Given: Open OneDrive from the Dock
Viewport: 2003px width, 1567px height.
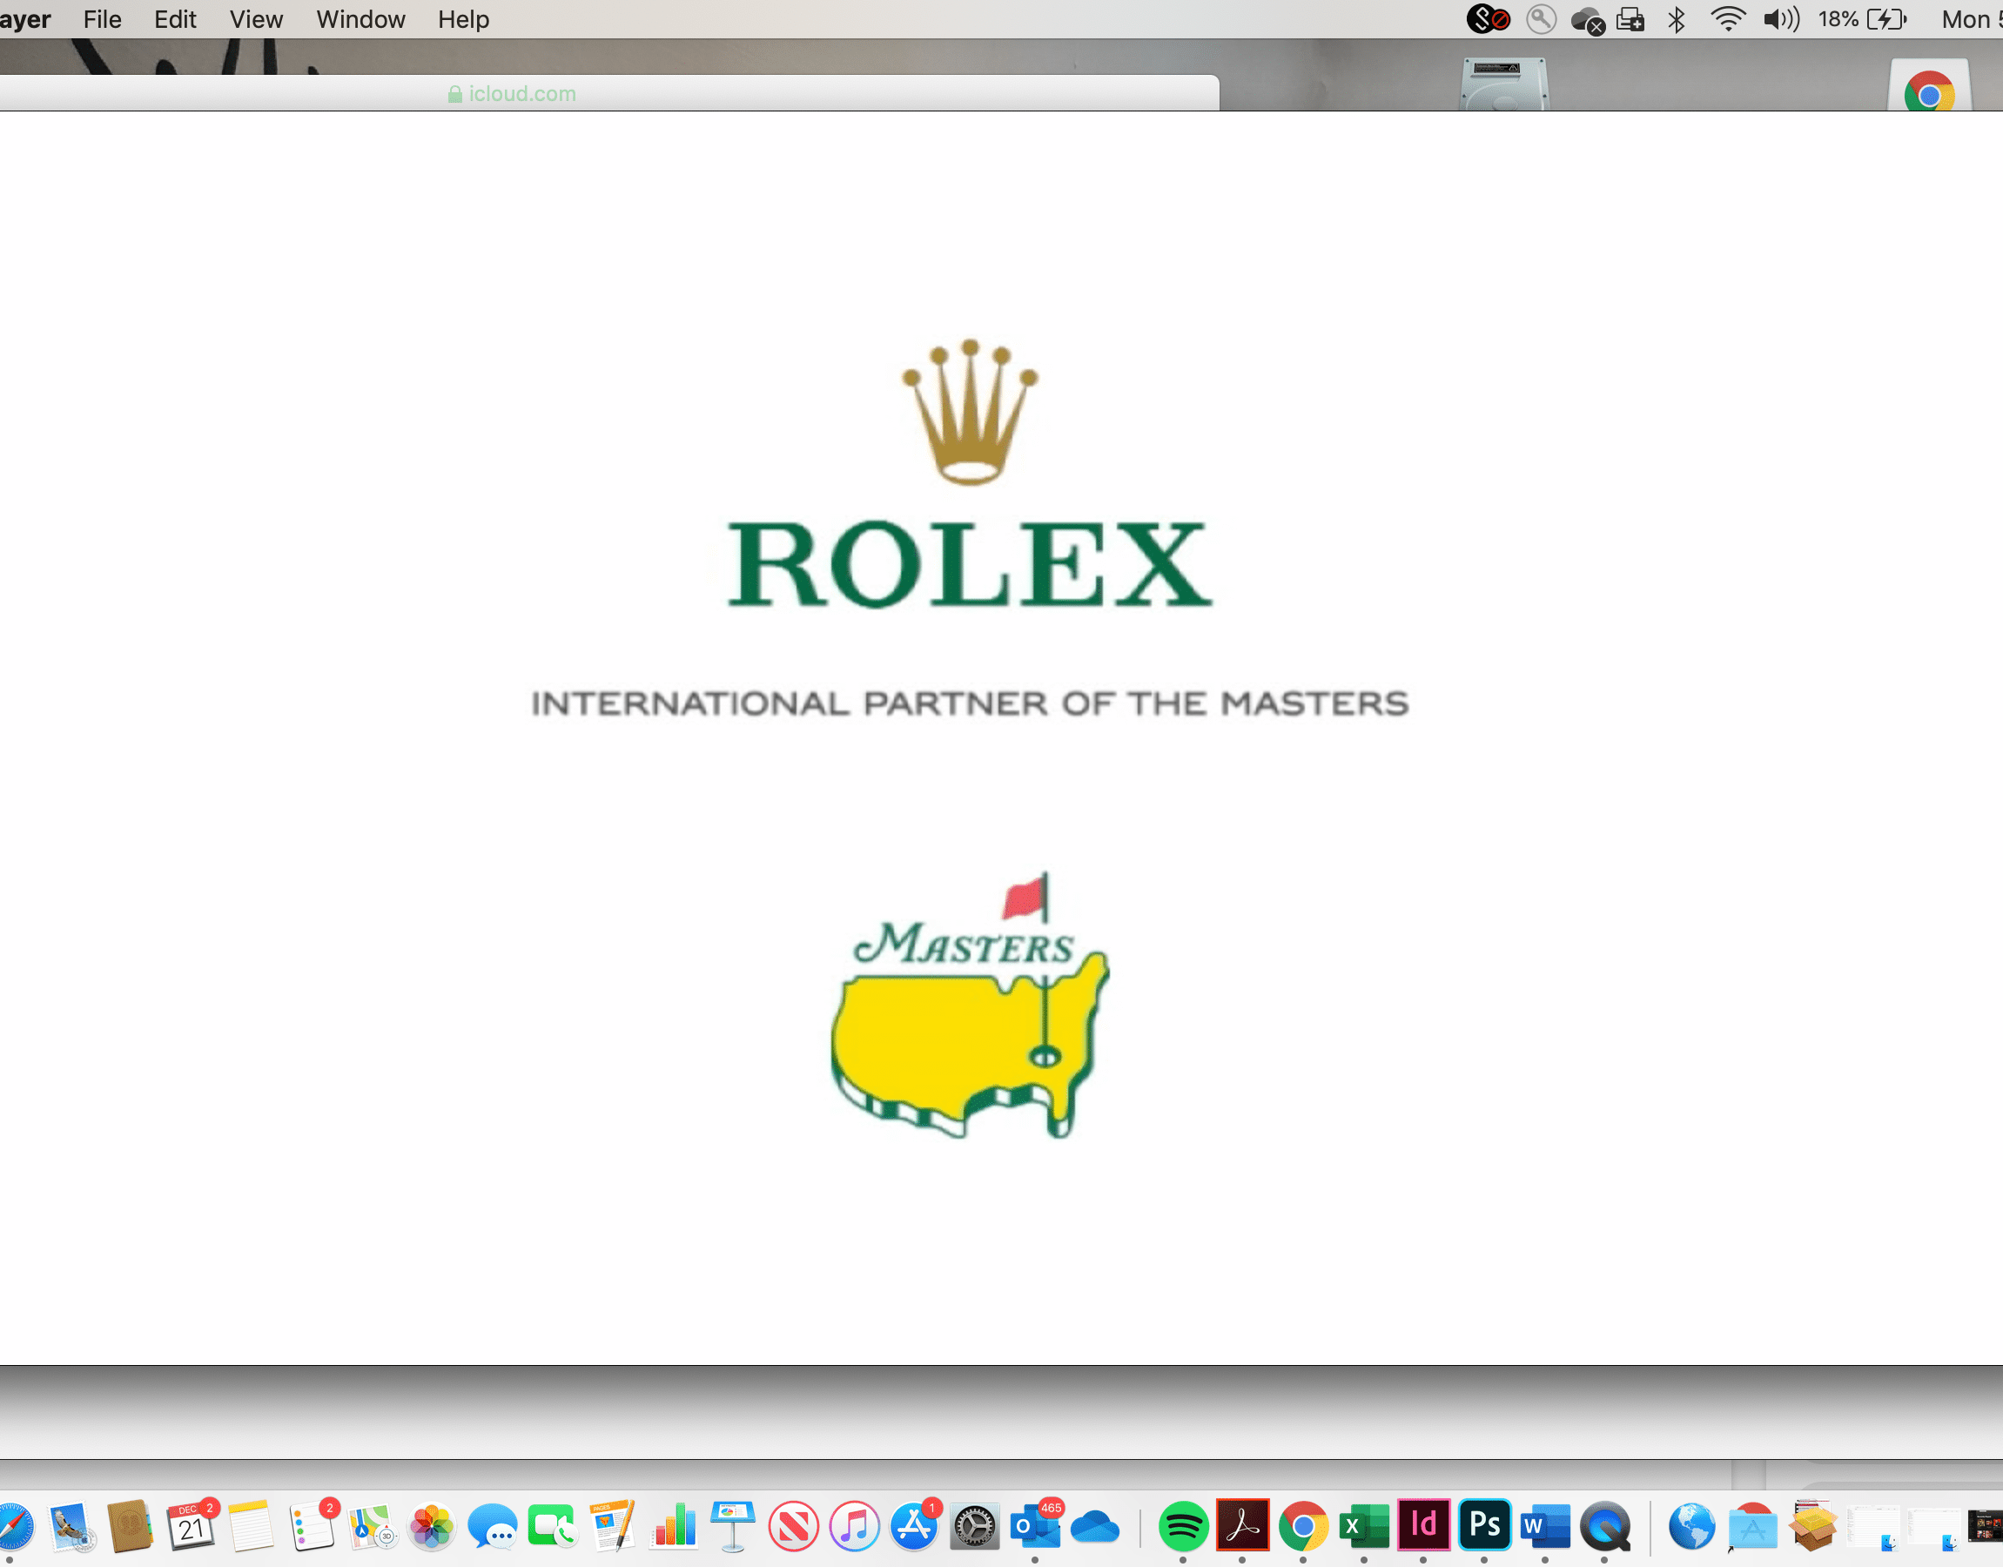Looking at the screenshot, I should (1095, 1527).
